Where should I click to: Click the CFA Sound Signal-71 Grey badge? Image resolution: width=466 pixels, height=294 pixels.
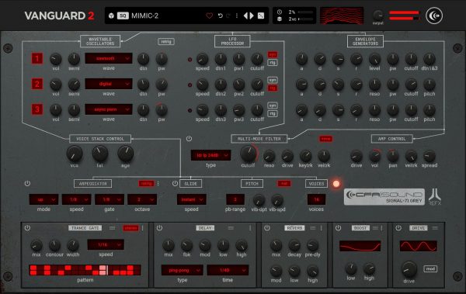click(384, 197)
